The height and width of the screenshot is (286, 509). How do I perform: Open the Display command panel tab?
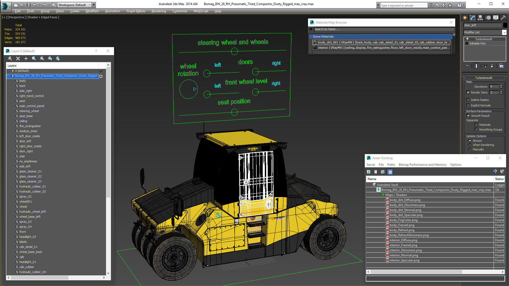pos(496,18)
